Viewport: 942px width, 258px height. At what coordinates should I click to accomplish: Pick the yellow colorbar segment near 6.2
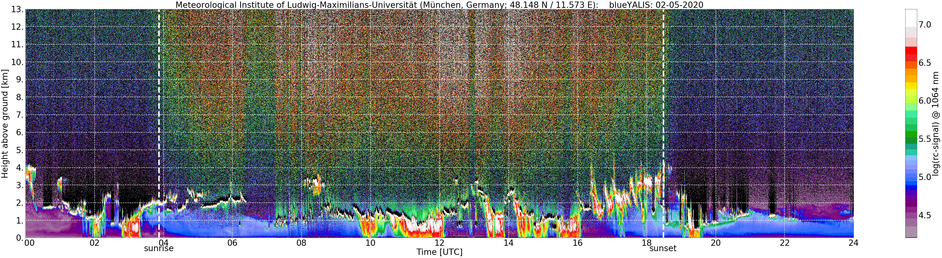click(911, 86)
